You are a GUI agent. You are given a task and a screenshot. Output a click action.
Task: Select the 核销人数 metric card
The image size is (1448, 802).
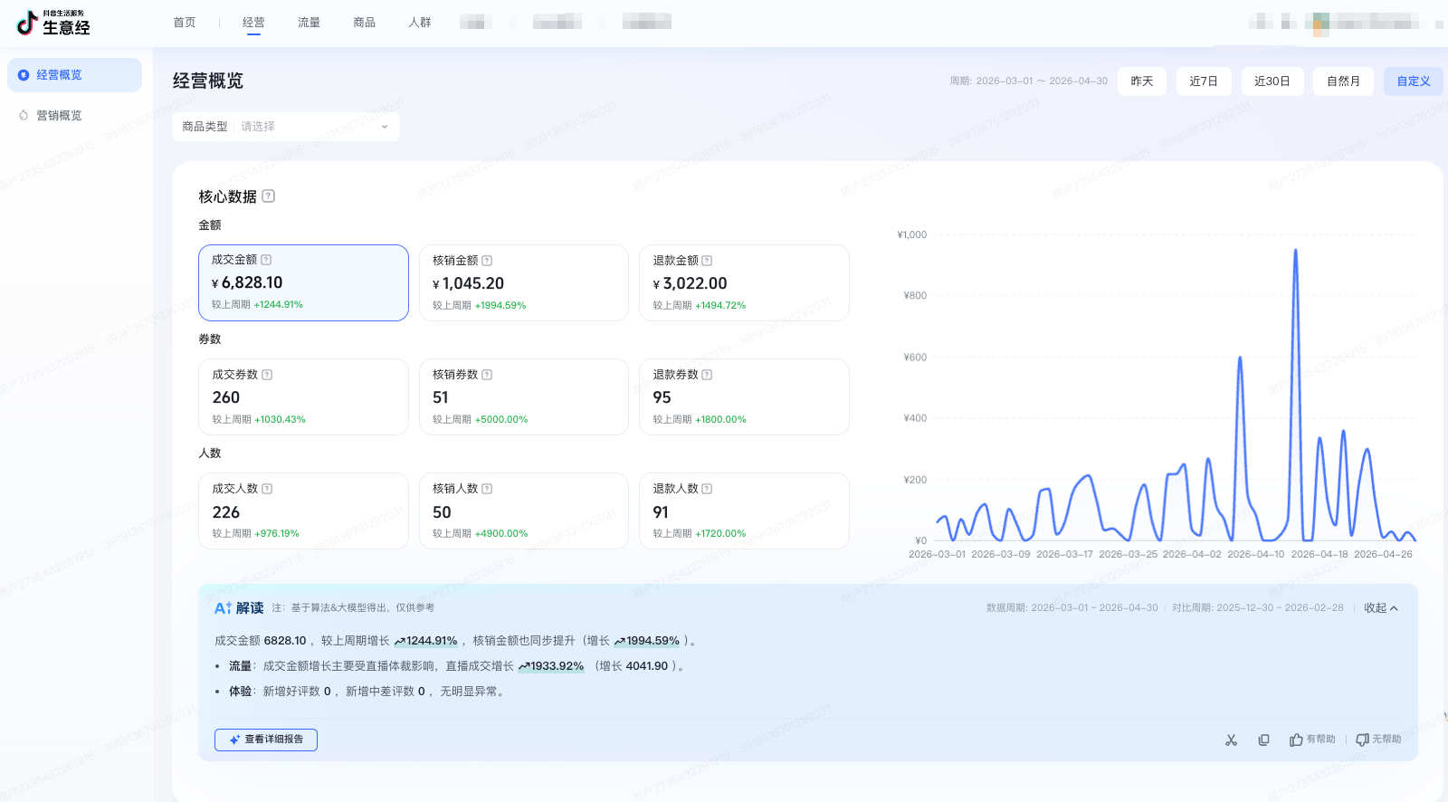coord(524,511)
